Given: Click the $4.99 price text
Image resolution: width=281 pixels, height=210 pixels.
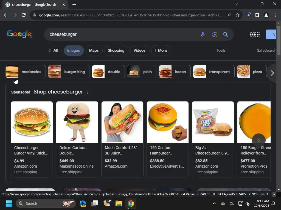Looking at the screenshot, I should click(x=19, y=161).
